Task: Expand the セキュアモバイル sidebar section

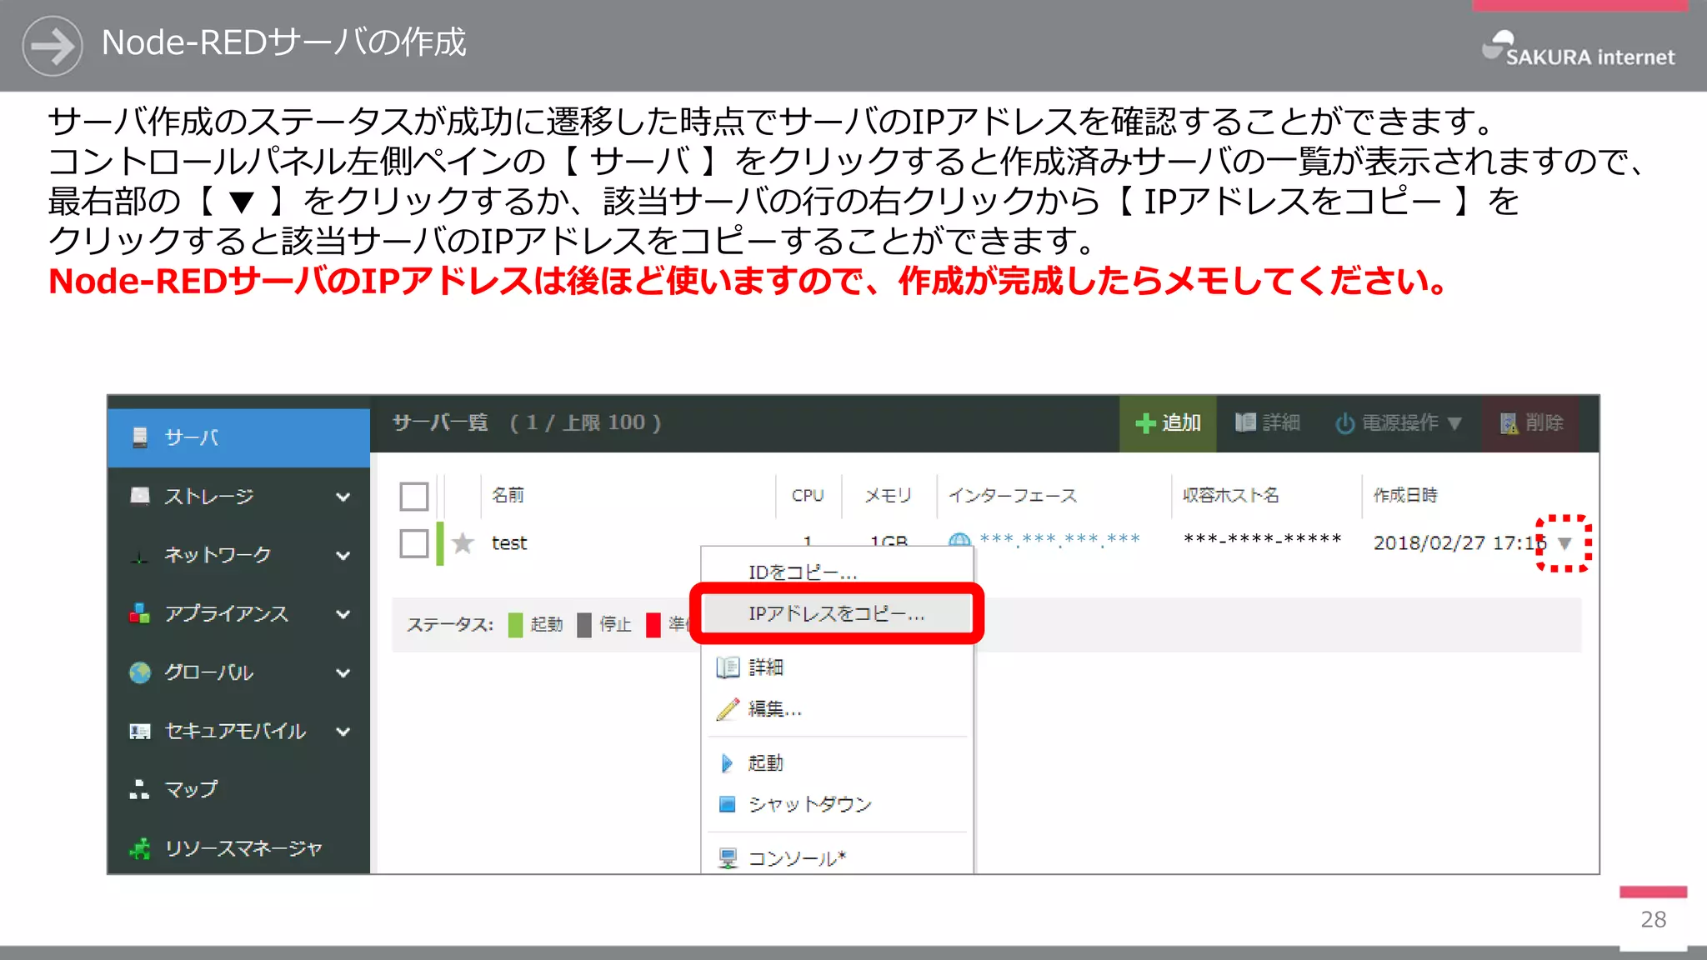Action: [x=343, y=732]
